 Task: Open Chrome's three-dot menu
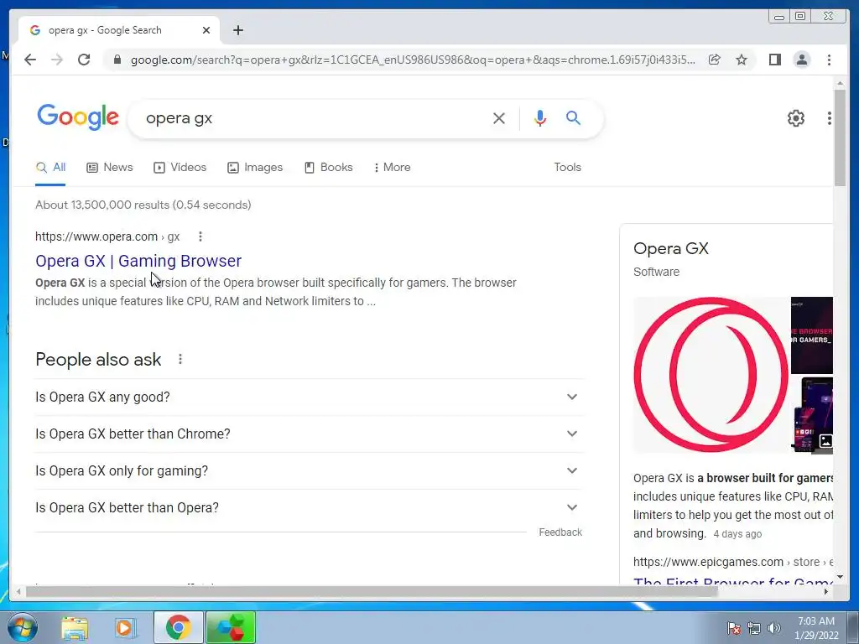(829, 60)
